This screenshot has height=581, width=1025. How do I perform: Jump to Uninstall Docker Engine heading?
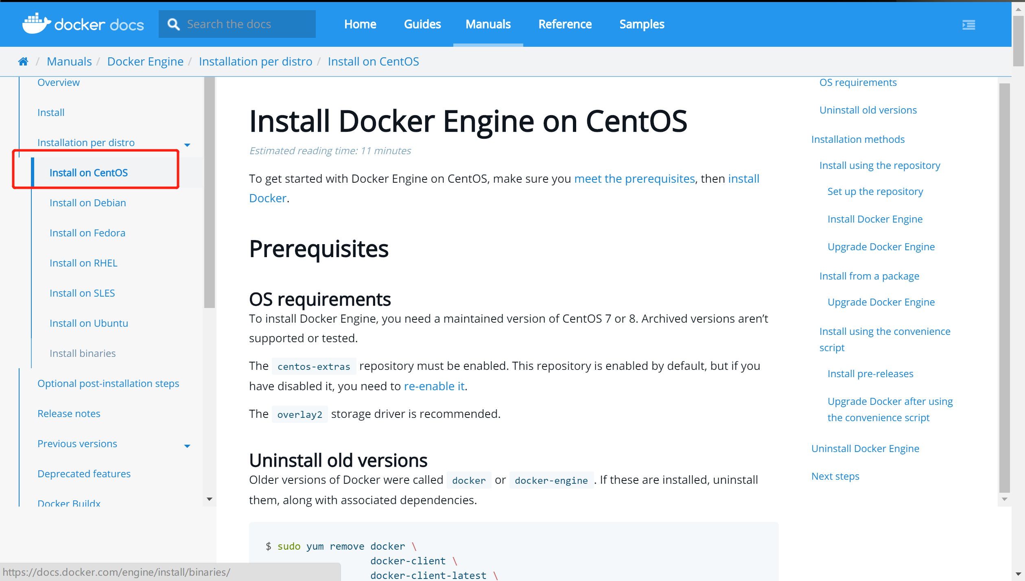click(865, 448)
